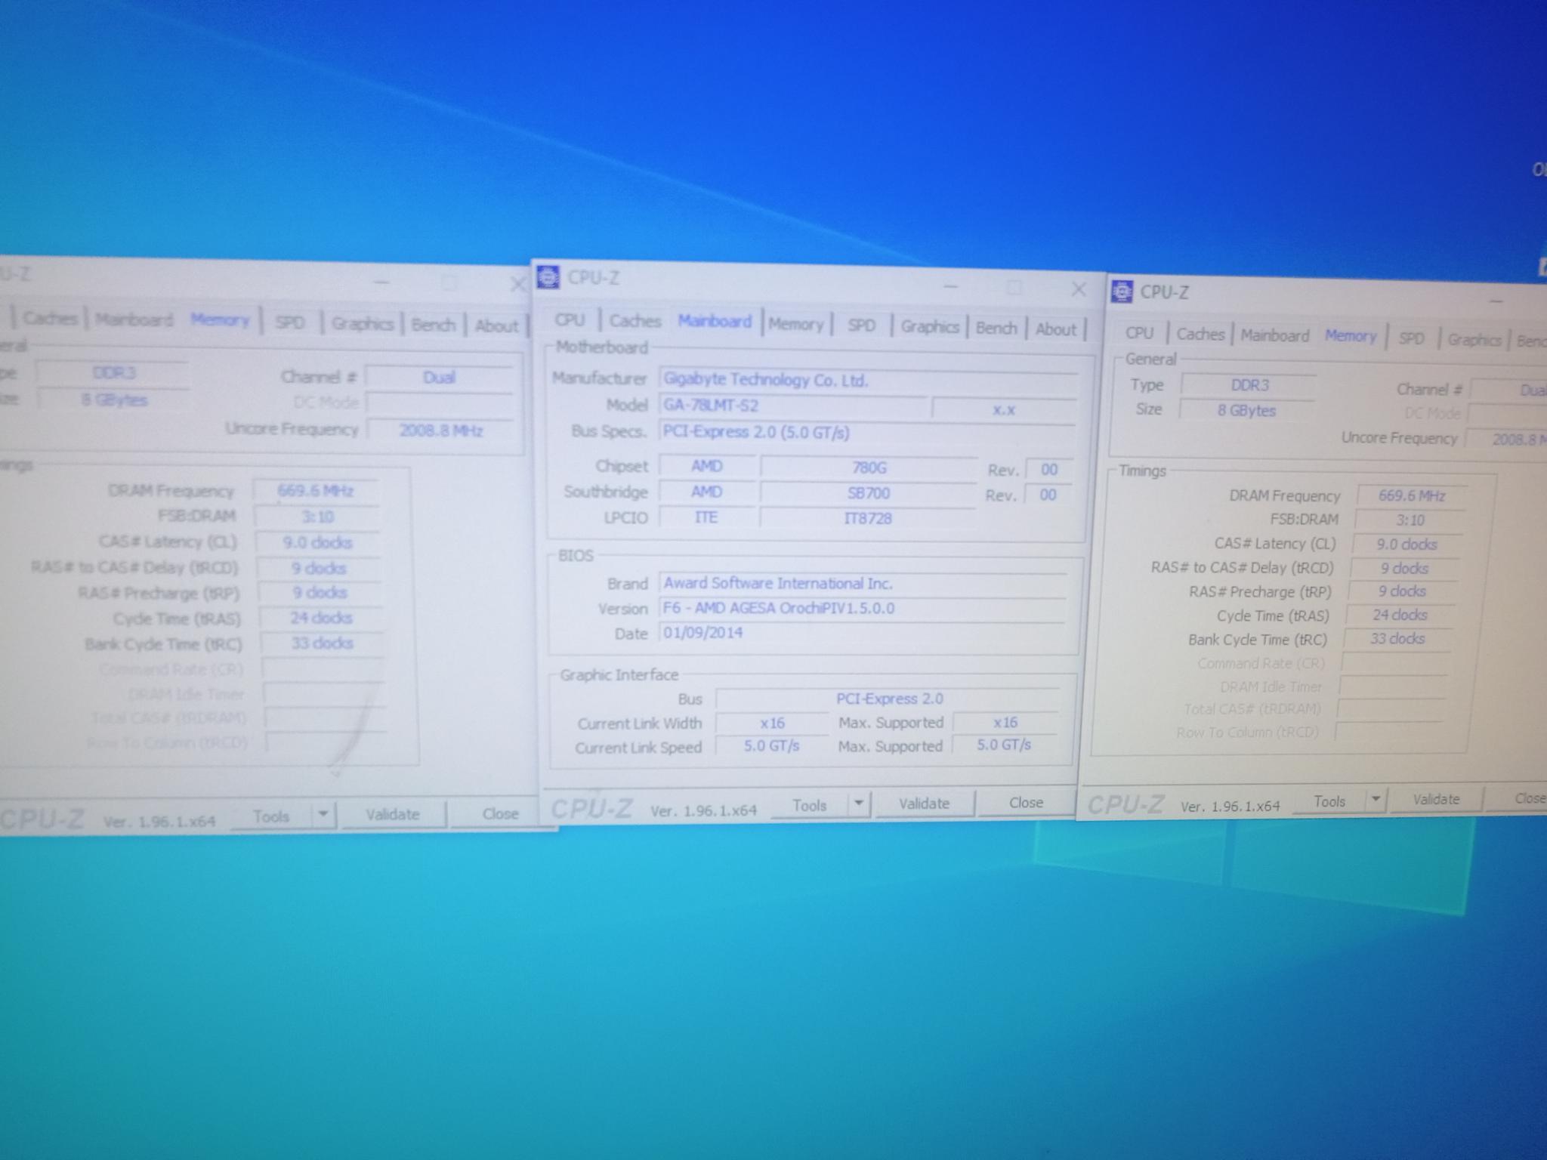Click BIOS Date field 01/09/2014
The image size is (1547, 1160).
863,633
